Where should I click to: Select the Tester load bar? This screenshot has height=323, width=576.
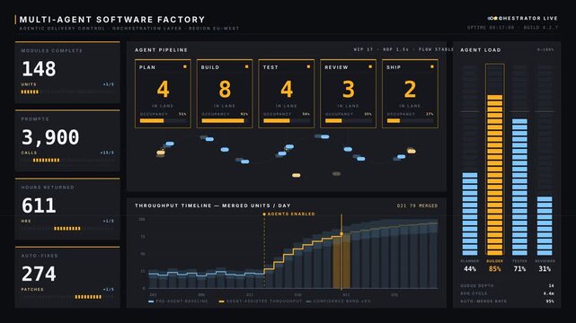[519, 187]
